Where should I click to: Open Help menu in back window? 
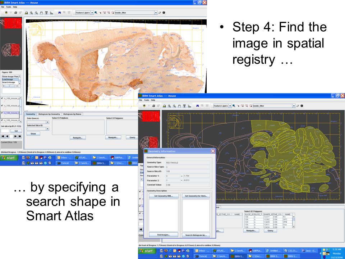coord(15,7)
